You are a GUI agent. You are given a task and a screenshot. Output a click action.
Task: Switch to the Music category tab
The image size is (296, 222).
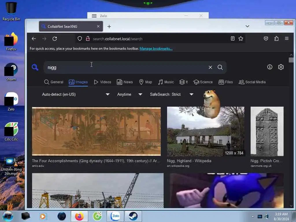(166, 82)
